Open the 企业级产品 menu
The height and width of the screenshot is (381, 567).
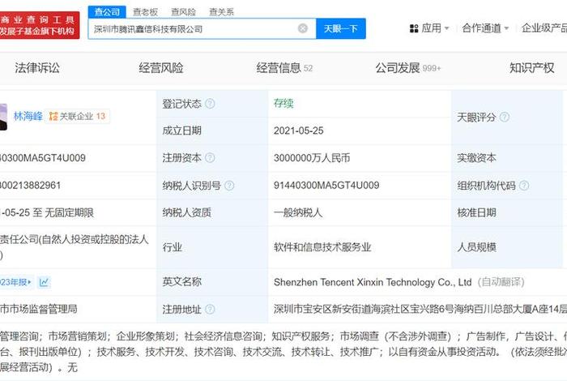click(x=544, y=28)
